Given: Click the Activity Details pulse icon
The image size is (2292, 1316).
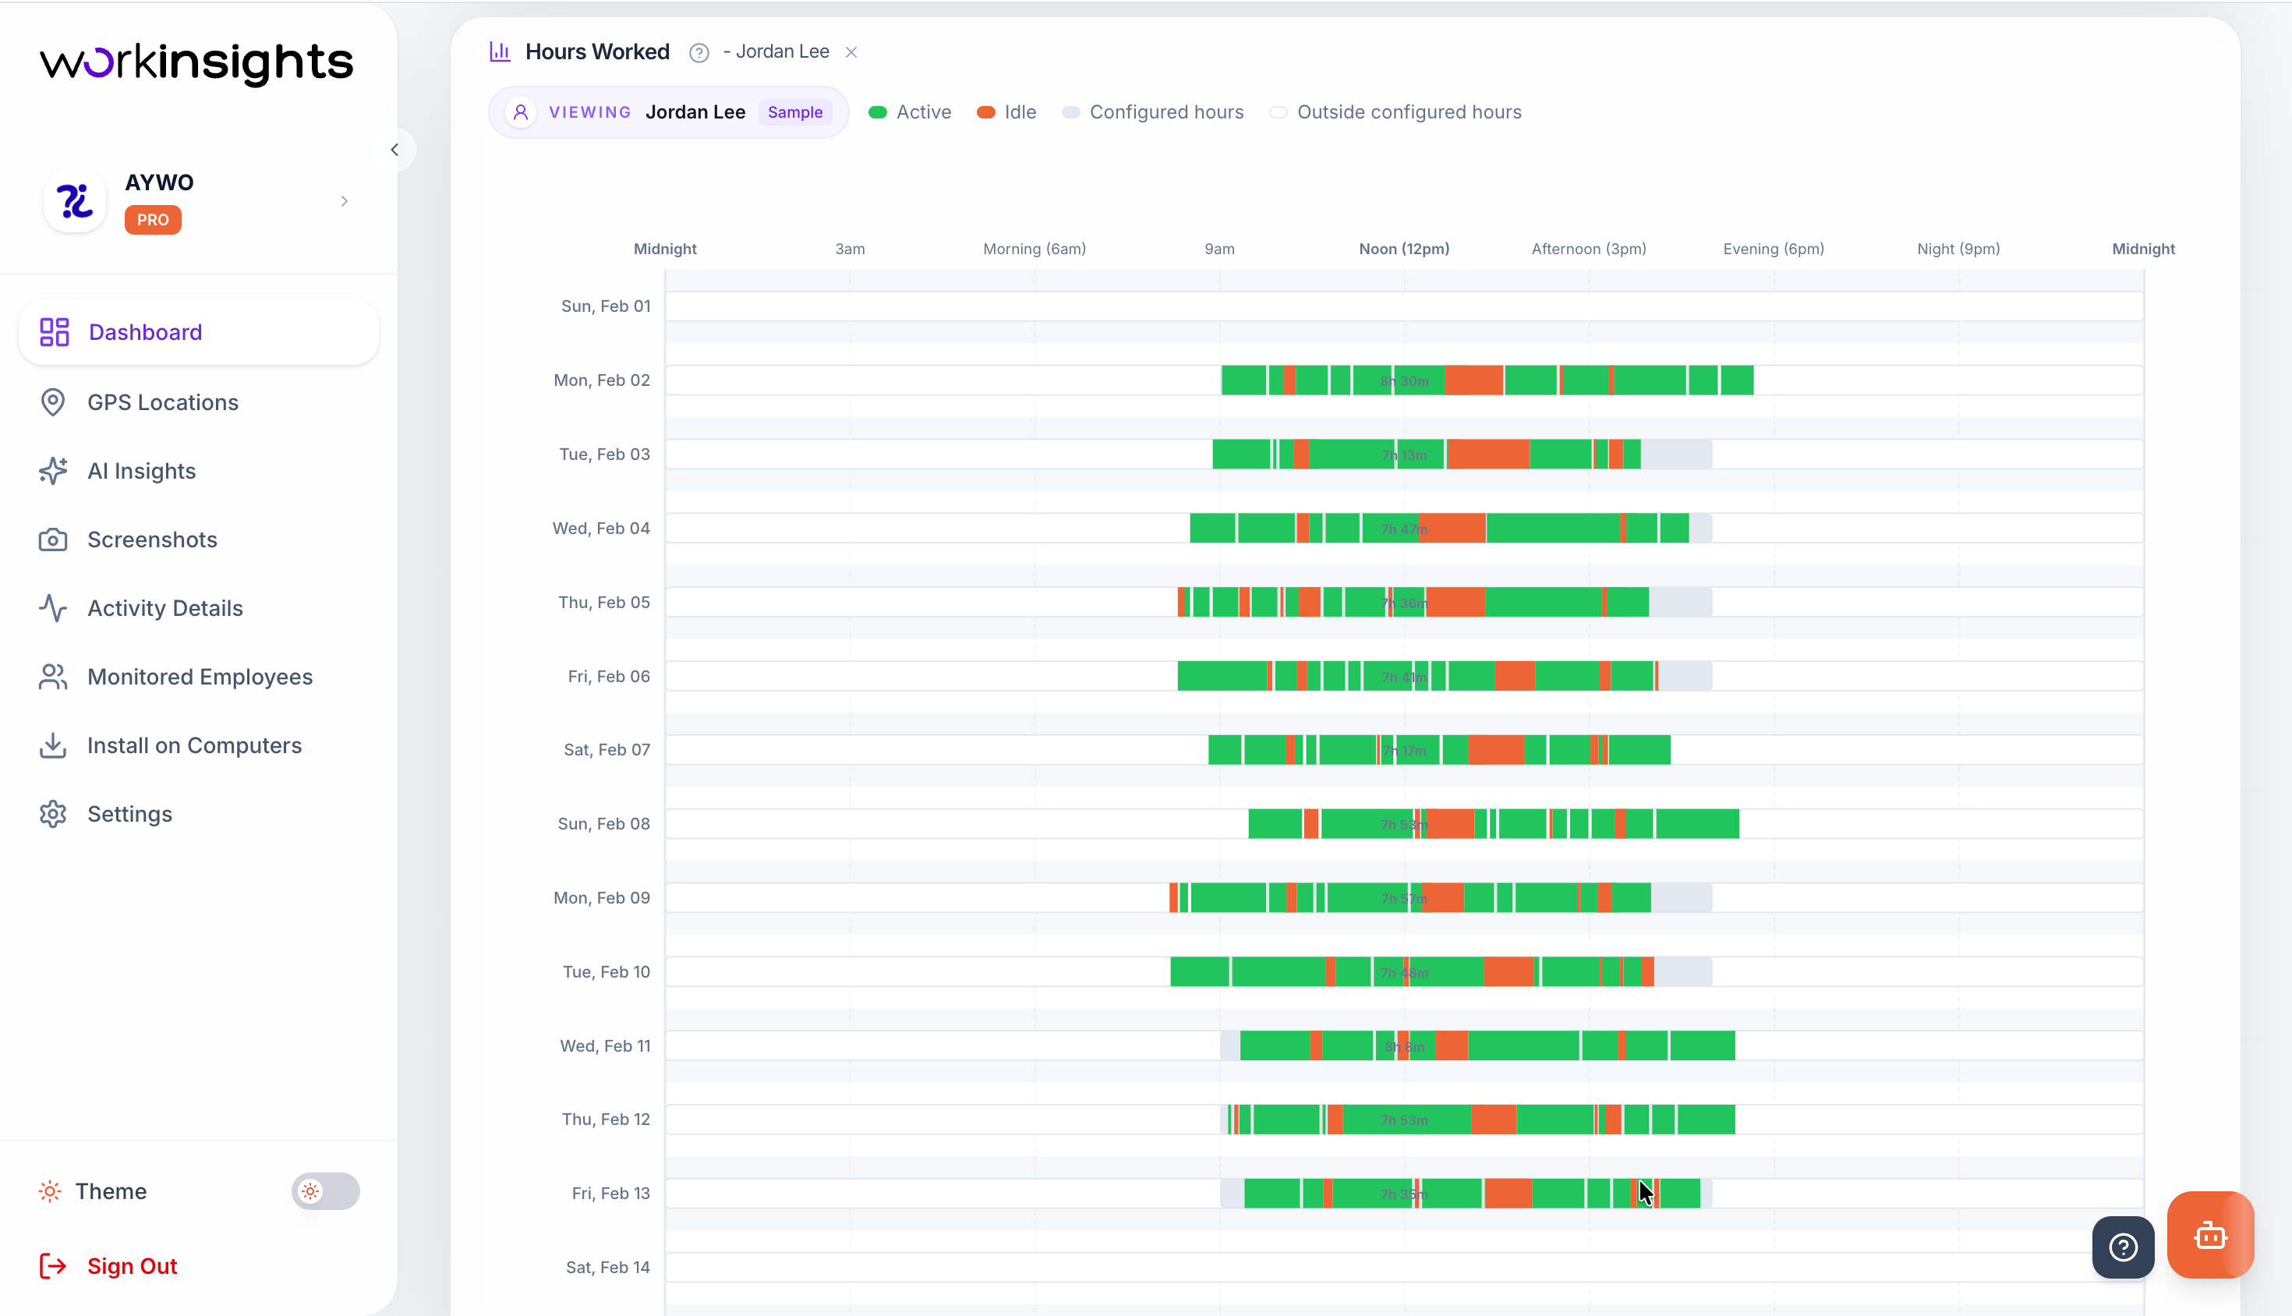Looking at the screenshot, I should (x=53, y=608).
